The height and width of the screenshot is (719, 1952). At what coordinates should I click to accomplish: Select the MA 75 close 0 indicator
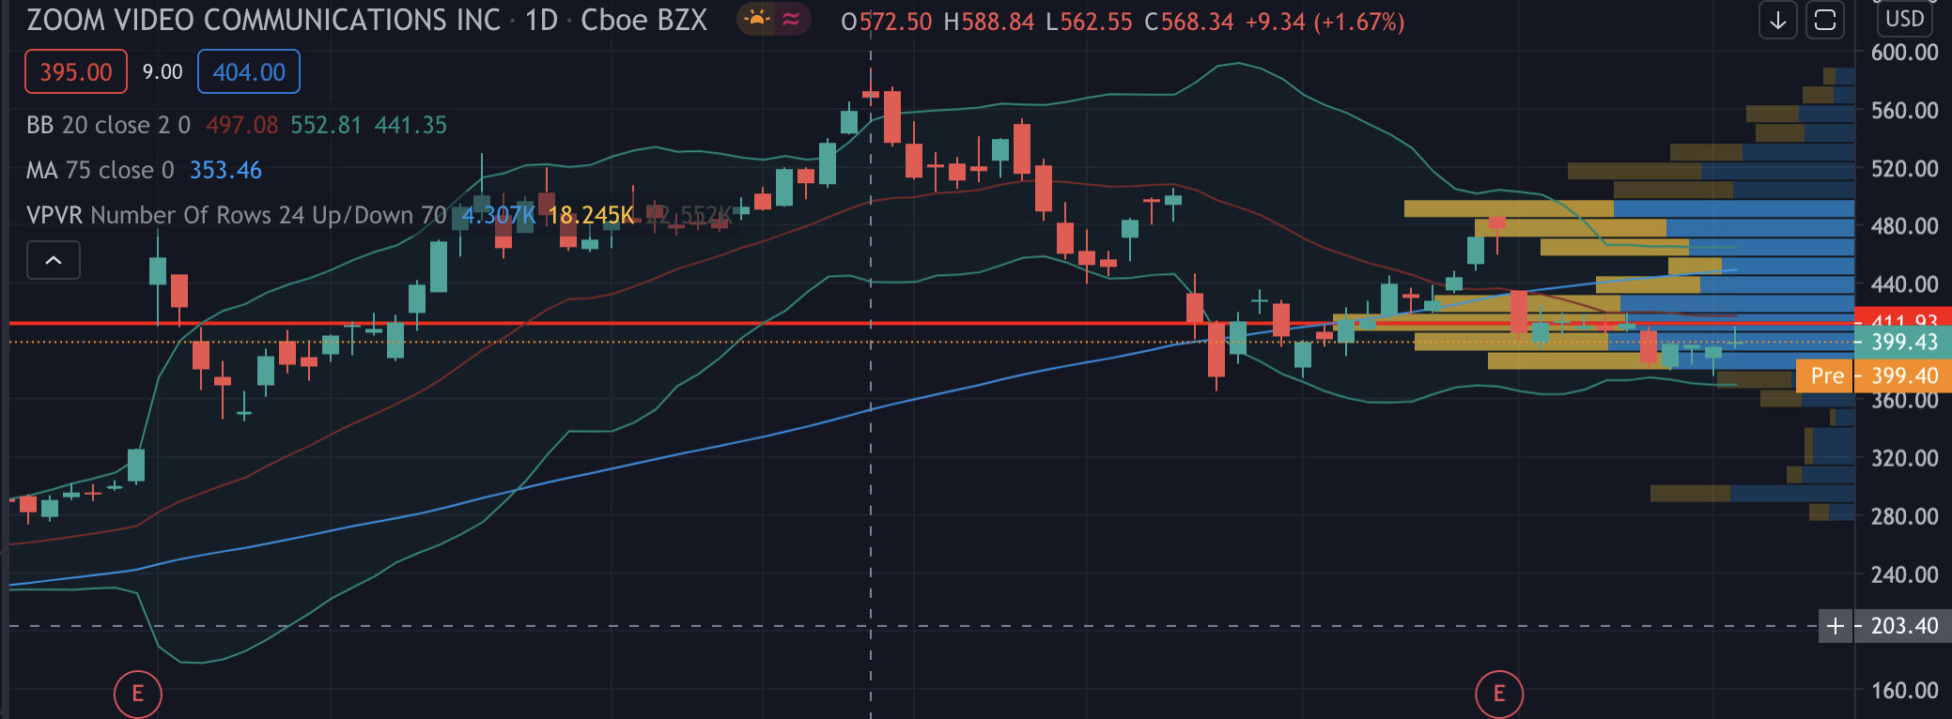pyautogui.click(x=101, y=170)
